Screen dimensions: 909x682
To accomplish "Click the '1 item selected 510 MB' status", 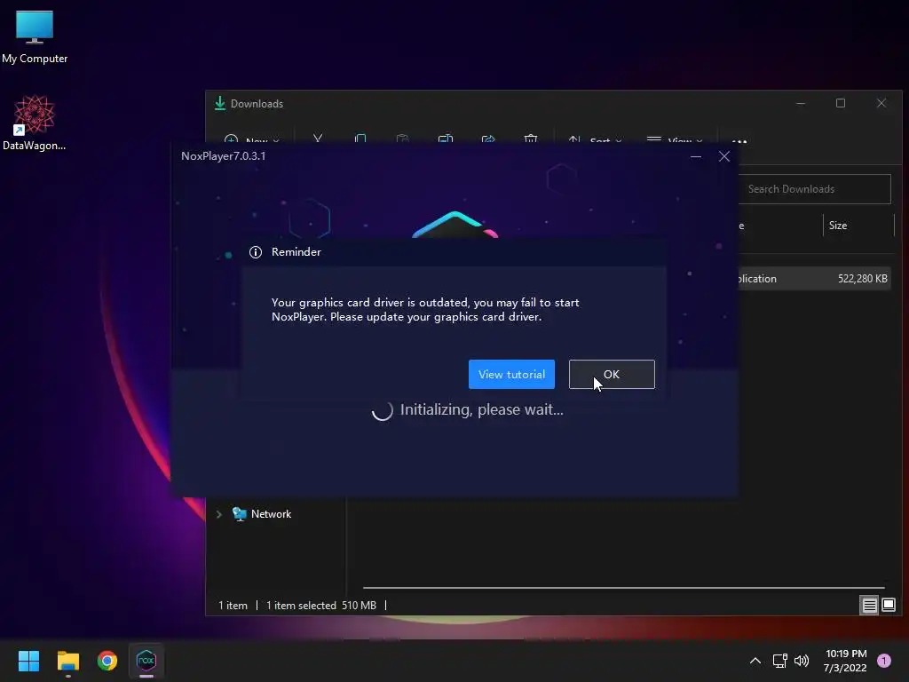I will 321,606.
